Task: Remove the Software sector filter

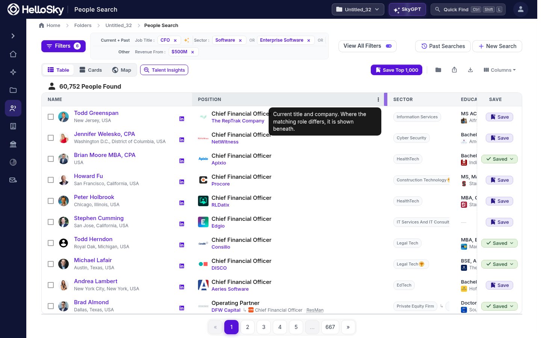Action: [240, 41]
